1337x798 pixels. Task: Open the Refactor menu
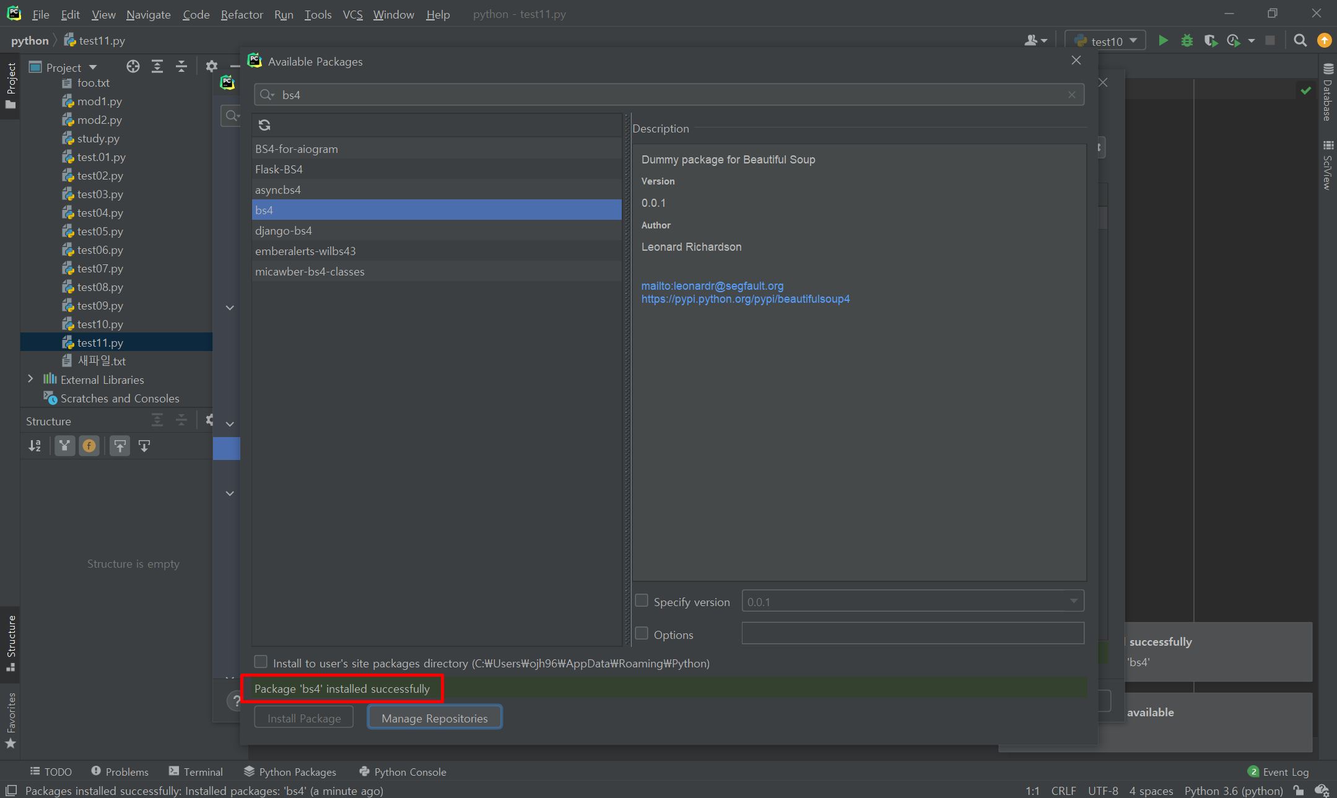point(242,14)
